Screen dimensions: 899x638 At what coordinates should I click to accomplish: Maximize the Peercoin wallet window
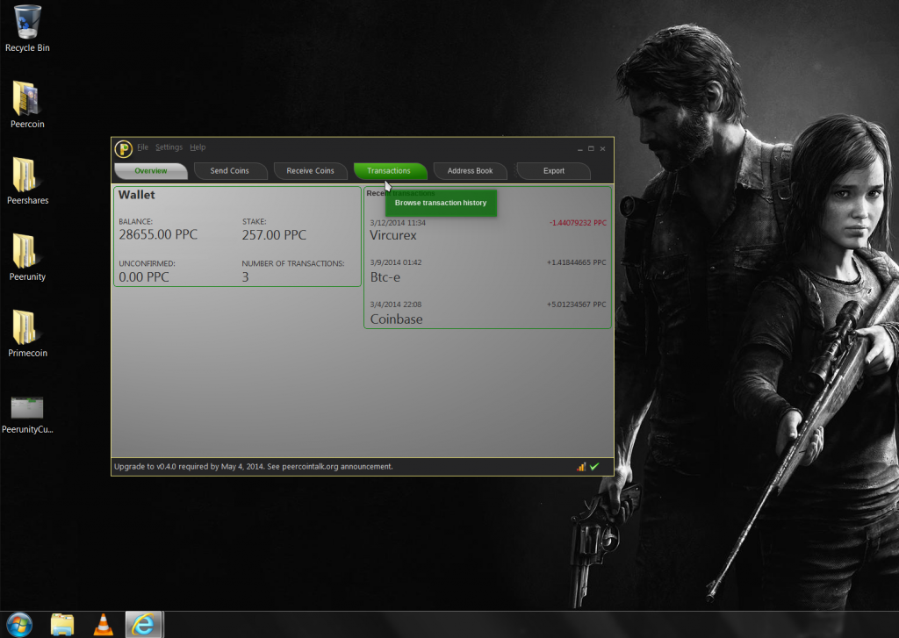[591, 149]
